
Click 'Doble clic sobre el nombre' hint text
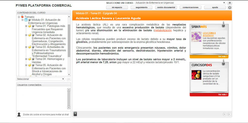coord(46,115)
